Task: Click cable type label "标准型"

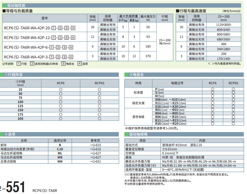Action: pyautogui.click(x=138, y=93)
